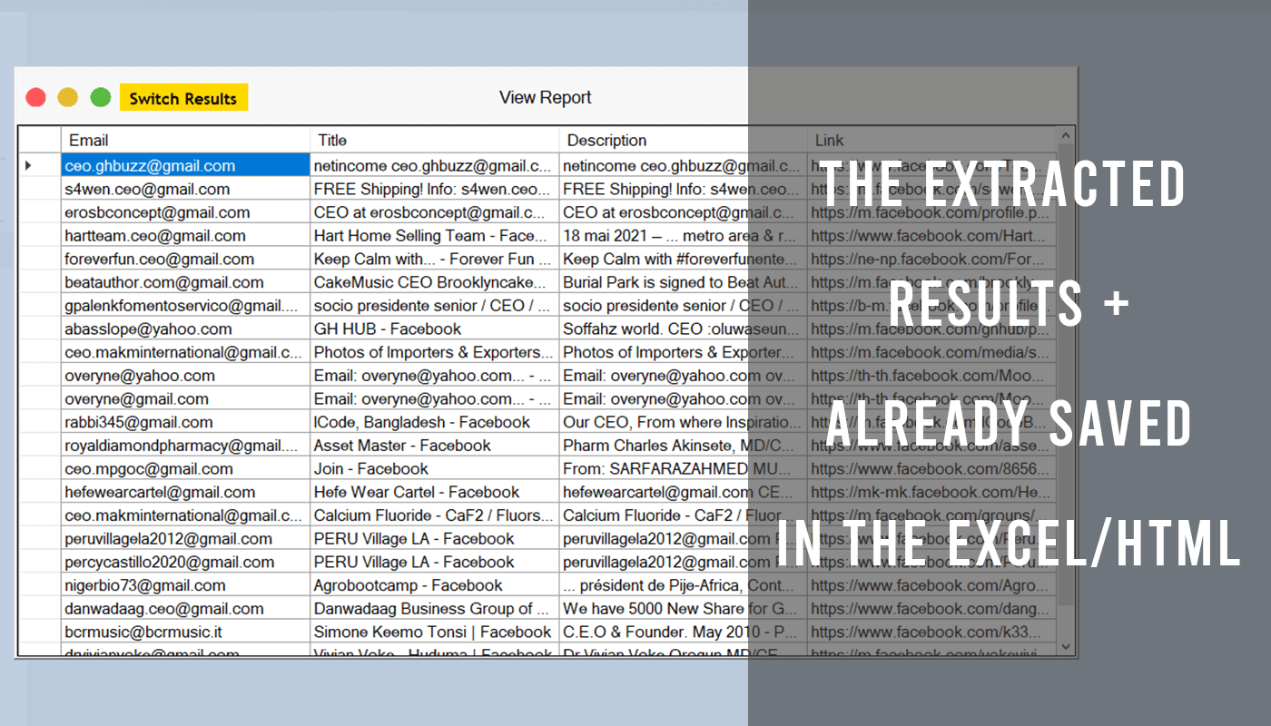1271x726 pixels.
Task: Click the yellow minimize traffic-light icon
Action: pos(67,96)
